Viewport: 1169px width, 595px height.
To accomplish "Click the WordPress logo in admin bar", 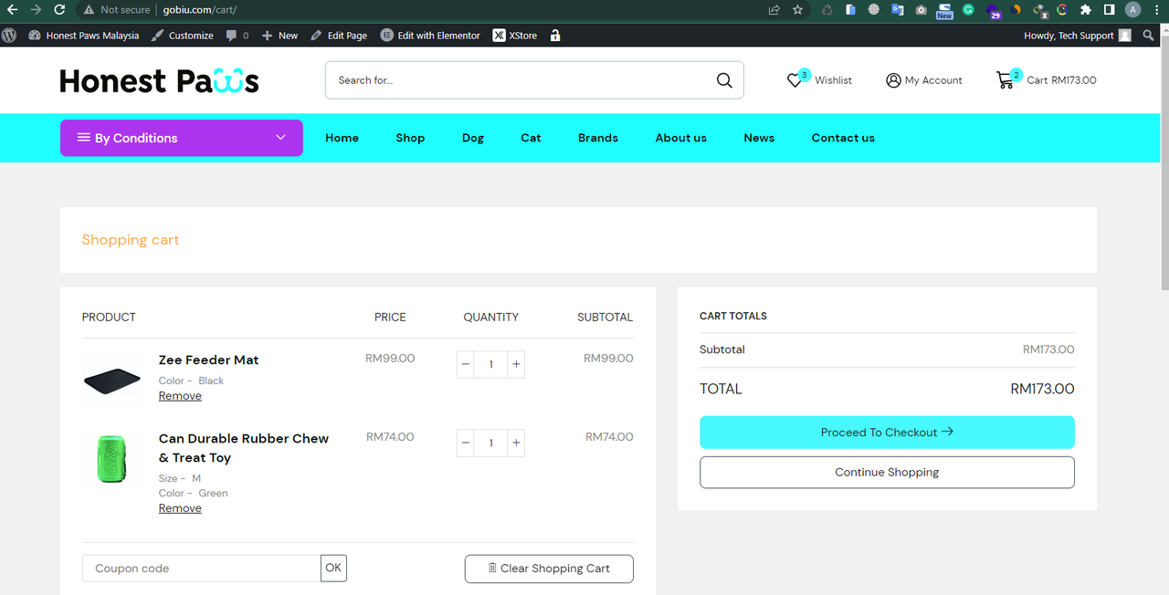I will pos(9,35).
